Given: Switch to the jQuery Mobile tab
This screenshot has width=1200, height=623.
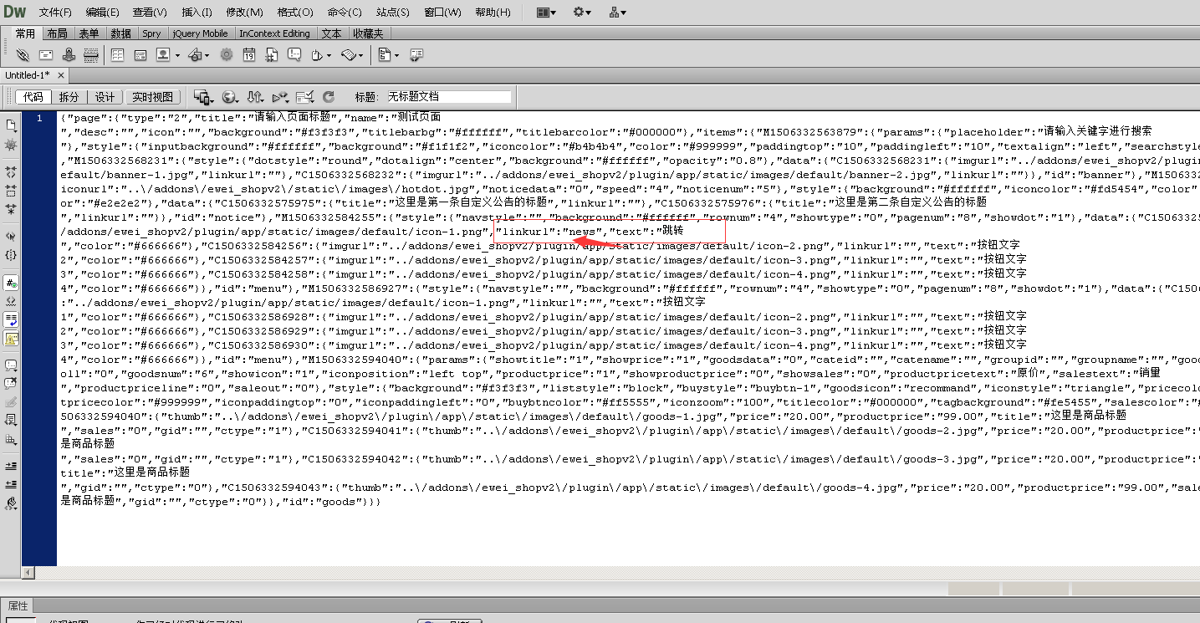Looking at the screenshot, I should pyautogui.click(x=200, y=33).
